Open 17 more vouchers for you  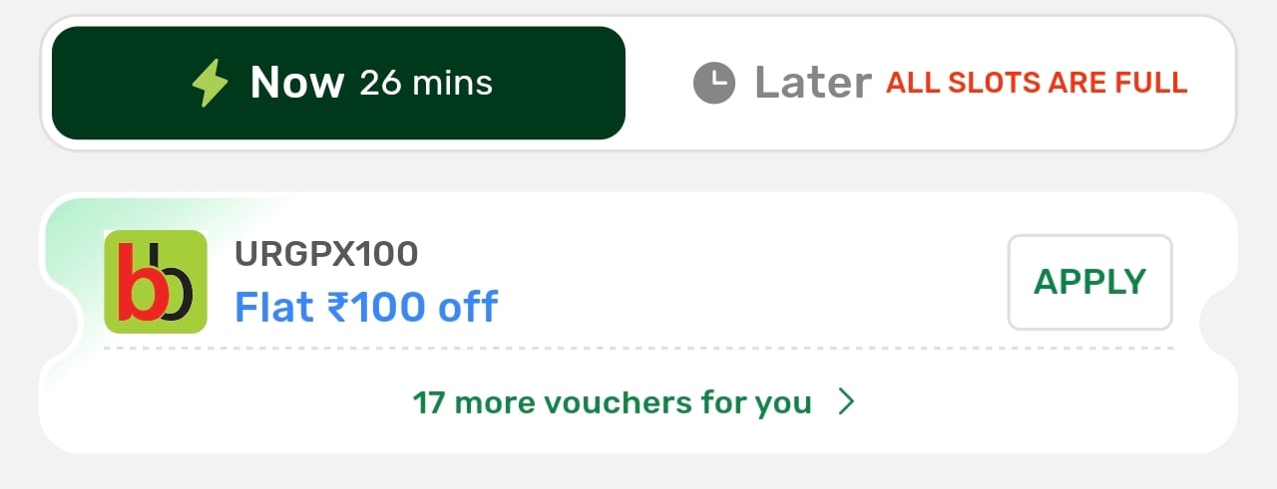[612, 402]
